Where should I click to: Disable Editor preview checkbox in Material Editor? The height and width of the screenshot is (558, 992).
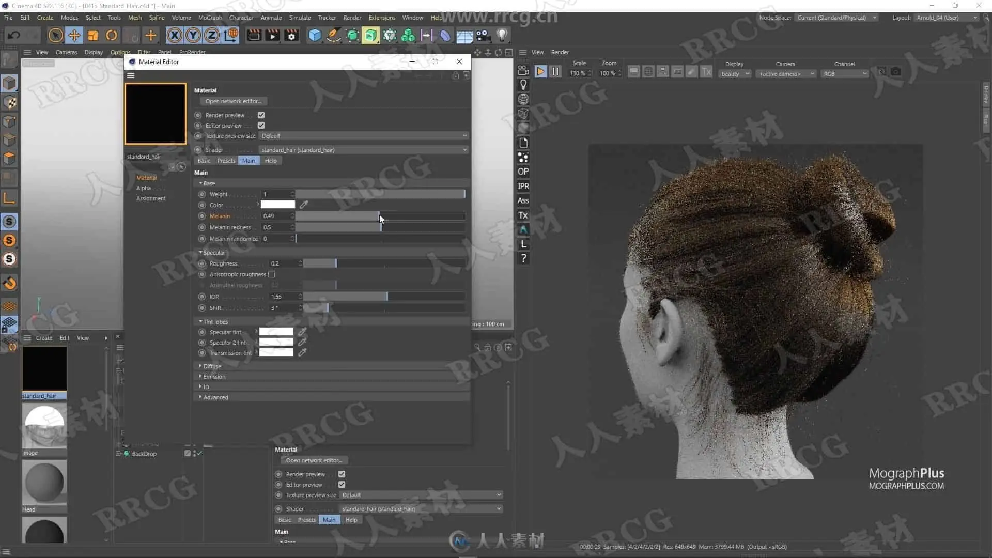coord(261,126)
